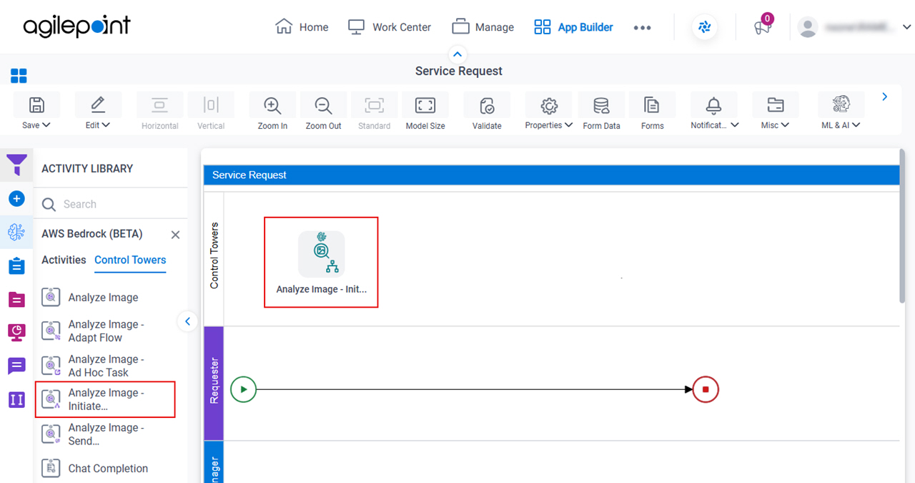The image size is (915, 483).
Task: Validate the process model
Action: pyautogui.click(x=487, y=105)
